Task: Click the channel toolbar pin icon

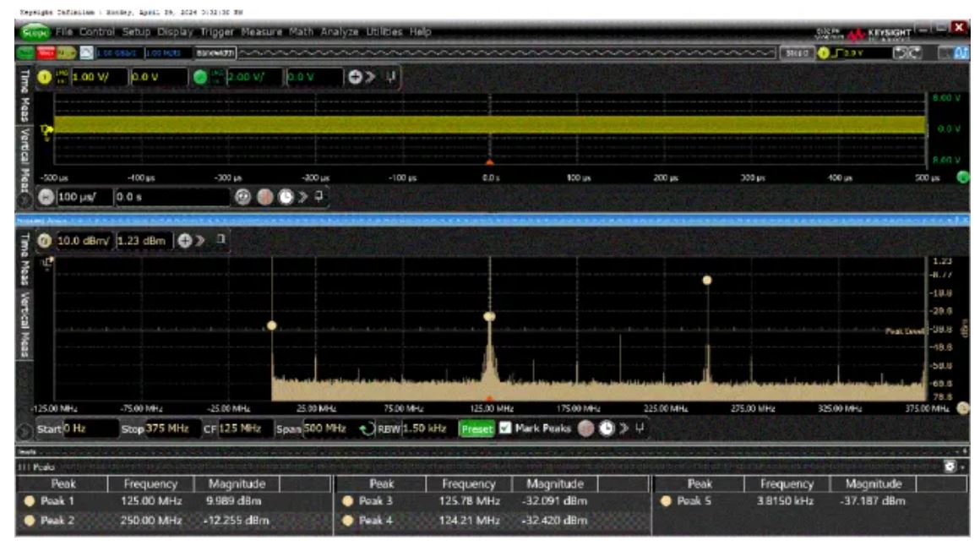Action: (x=391, y=77)
